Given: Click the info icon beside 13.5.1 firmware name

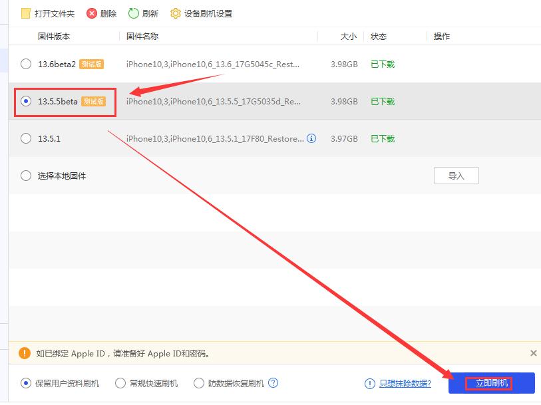Looking at the screenshot, I should tap(311, 139).
